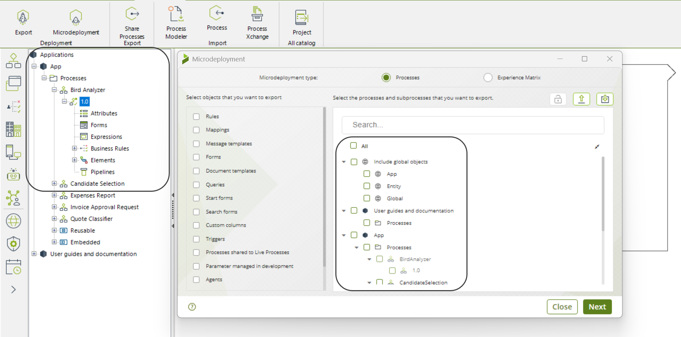Tick the Message templates checkbox
The height and width of the screenshot is (337, 681).
tap(196, 144)
